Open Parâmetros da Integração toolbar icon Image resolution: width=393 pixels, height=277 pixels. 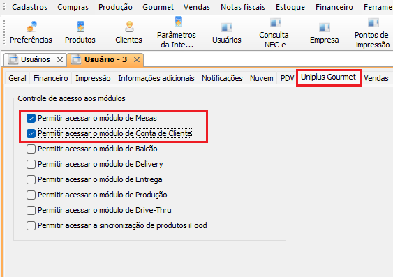coord(177,33)
